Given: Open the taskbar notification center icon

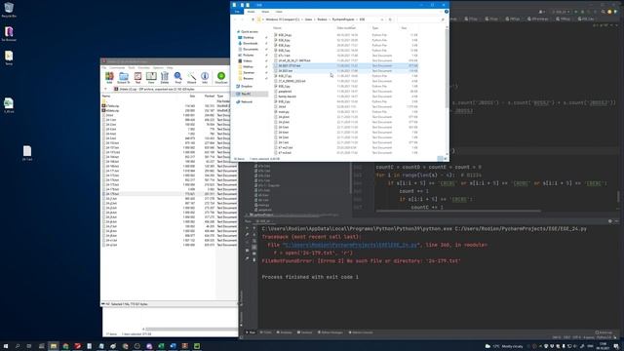Looking at the screenshot, I should click(616, 346).
